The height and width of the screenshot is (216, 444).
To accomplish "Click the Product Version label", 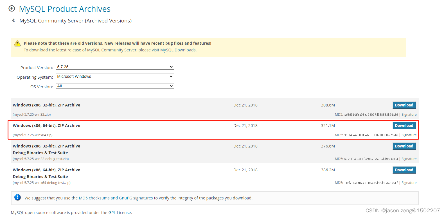I will 37,68.
